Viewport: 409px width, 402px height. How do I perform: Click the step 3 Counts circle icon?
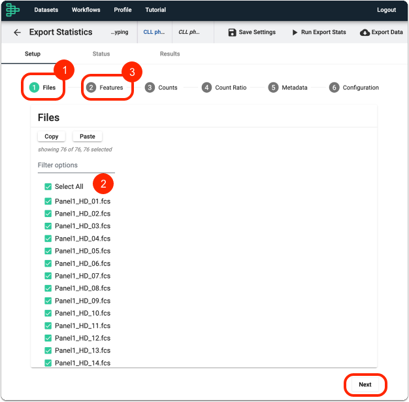tap(150, 88)
